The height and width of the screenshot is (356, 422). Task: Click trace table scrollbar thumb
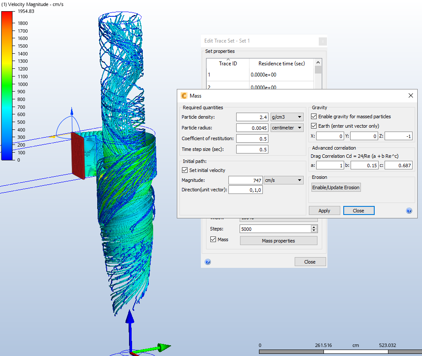pyautogui.click(x=318, y=70)
